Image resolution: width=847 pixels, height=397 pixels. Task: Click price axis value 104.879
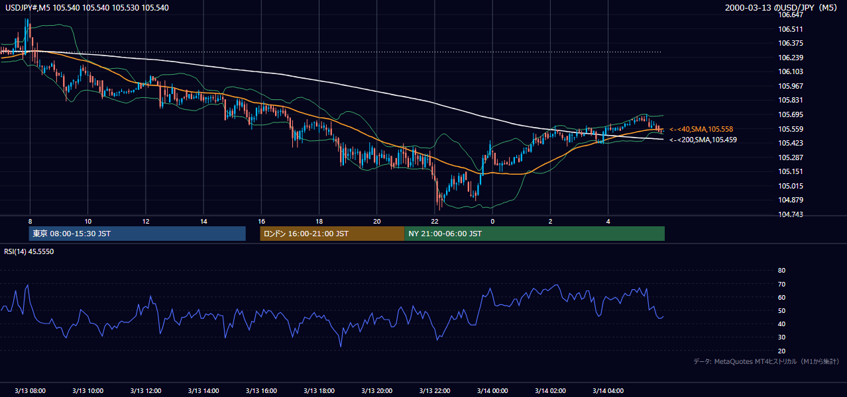pos(790,200)
